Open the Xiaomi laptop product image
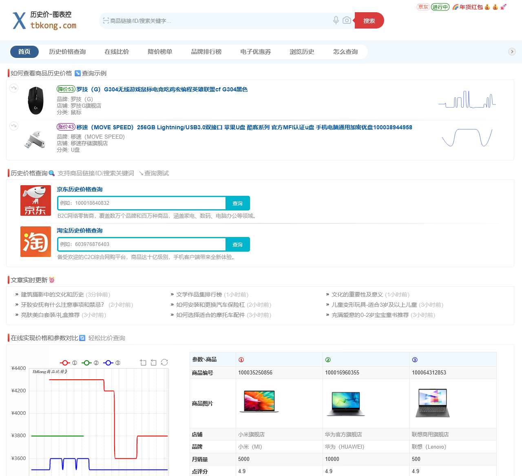Viewport: 522px width, 476px height. coord(259,401)
